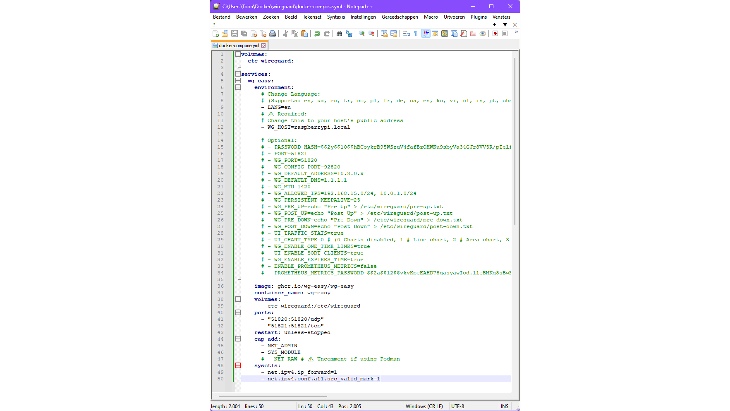Close the docker-compose.yml tab

(x=263, y=46)
